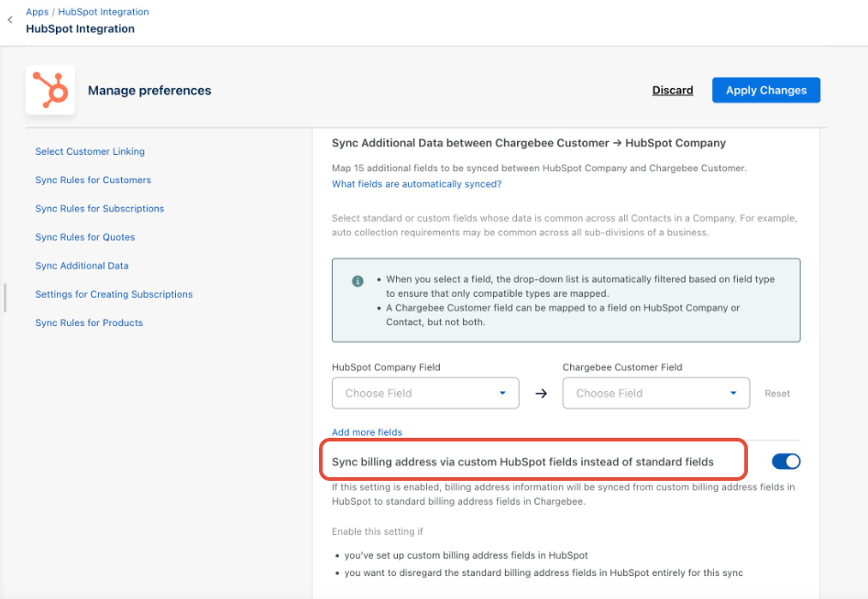Click Add more fields link
The image size is (868, 599).
pyautogui.click(x=367, y=432)
